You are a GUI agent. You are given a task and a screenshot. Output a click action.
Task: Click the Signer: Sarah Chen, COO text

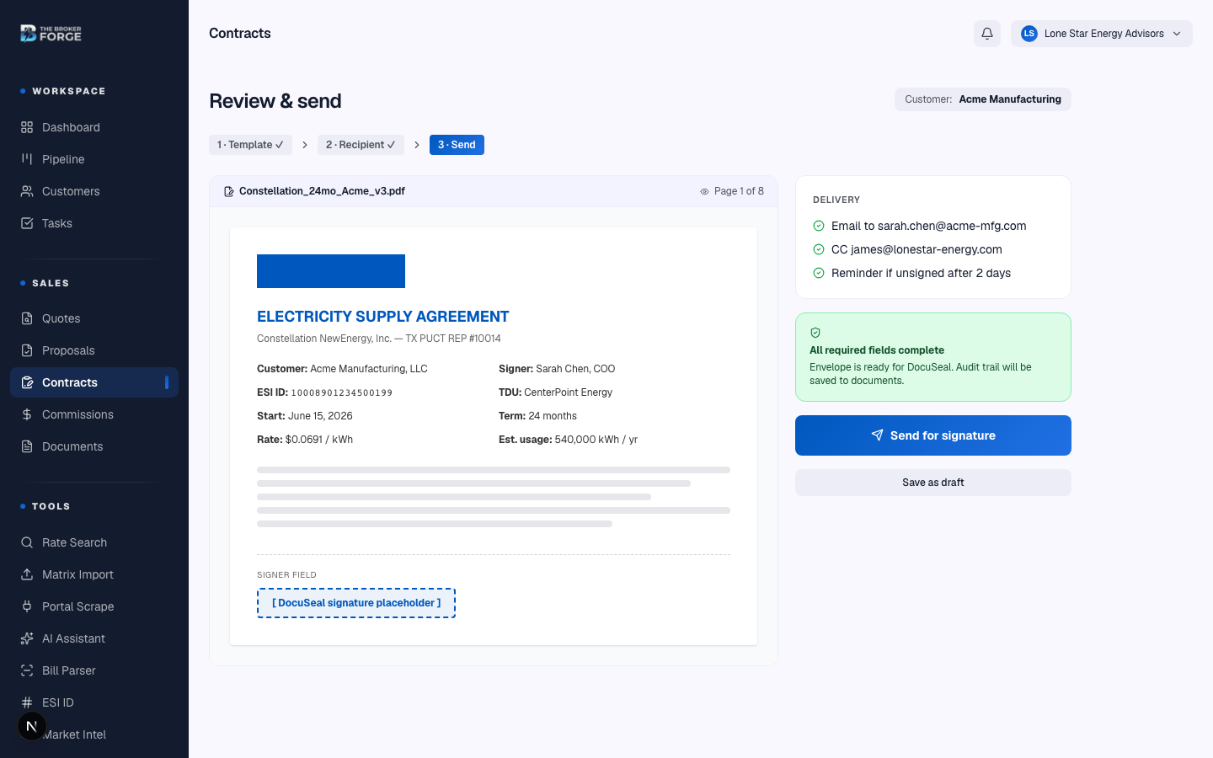pos(557,369)
